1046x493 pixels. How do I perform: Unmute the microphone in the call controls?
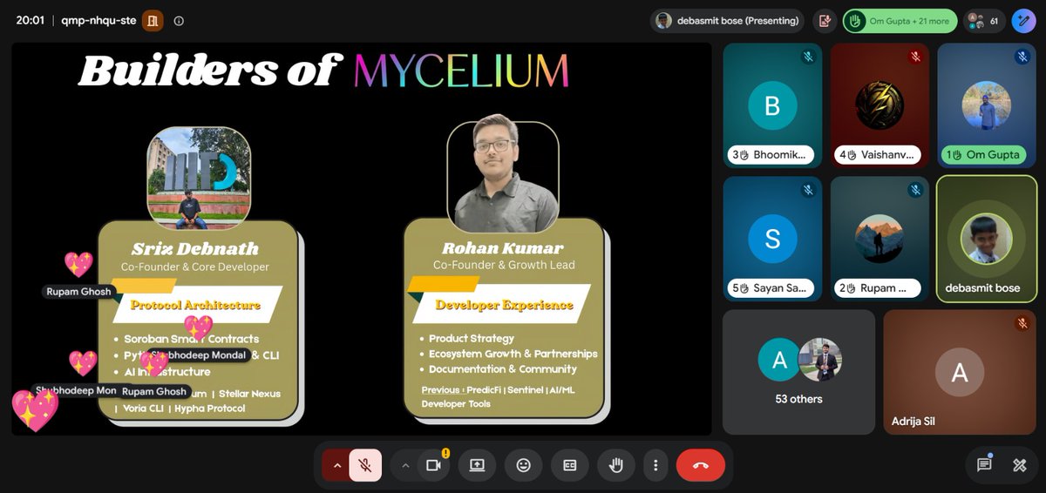pyautogui.click(x=365, y=465)
